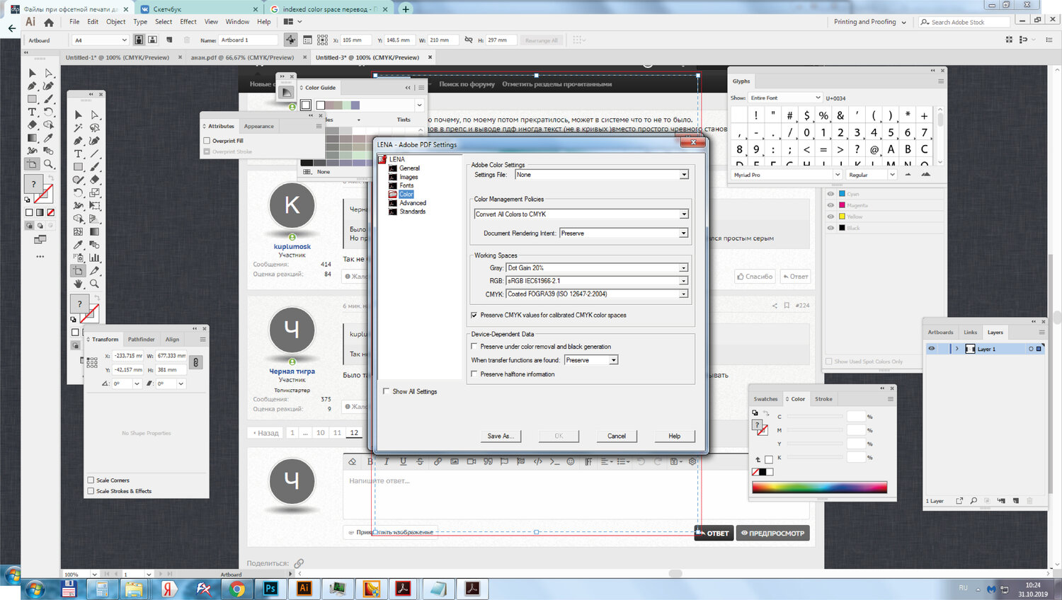Open the Window menu
Image resolution: width=1062 pixels, height=600 pixels.
[x=238, y=22]
